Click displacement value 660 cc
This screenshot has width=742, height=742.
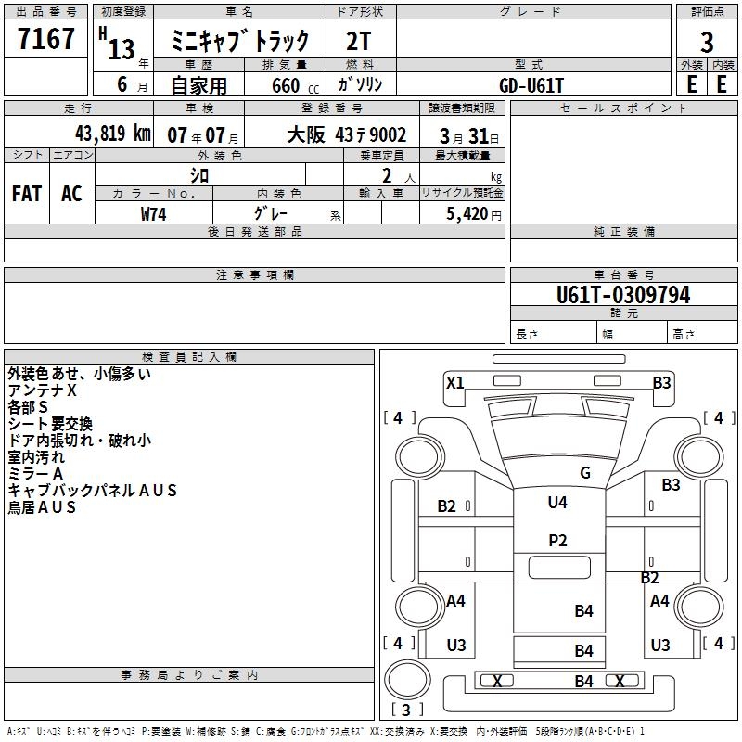pyautogui.click(x=295, y=85)
